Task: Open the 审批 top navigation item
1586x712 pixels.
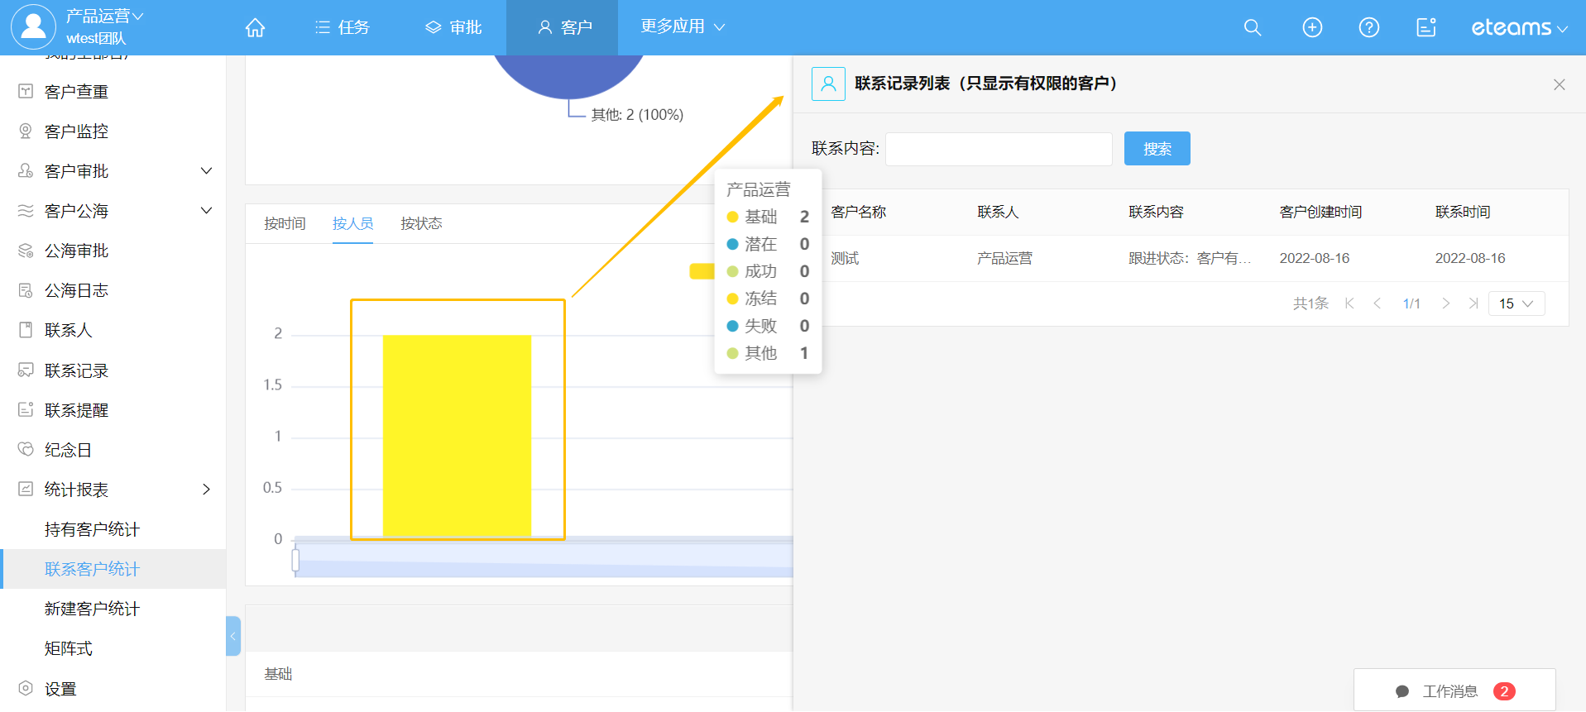Action: click(453, 27)
